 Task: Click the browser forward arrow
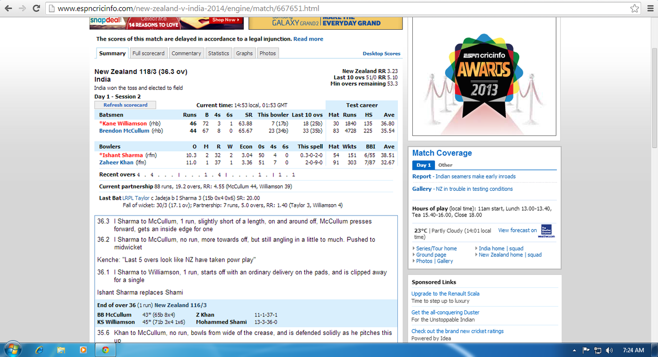[x=22, y=8]
